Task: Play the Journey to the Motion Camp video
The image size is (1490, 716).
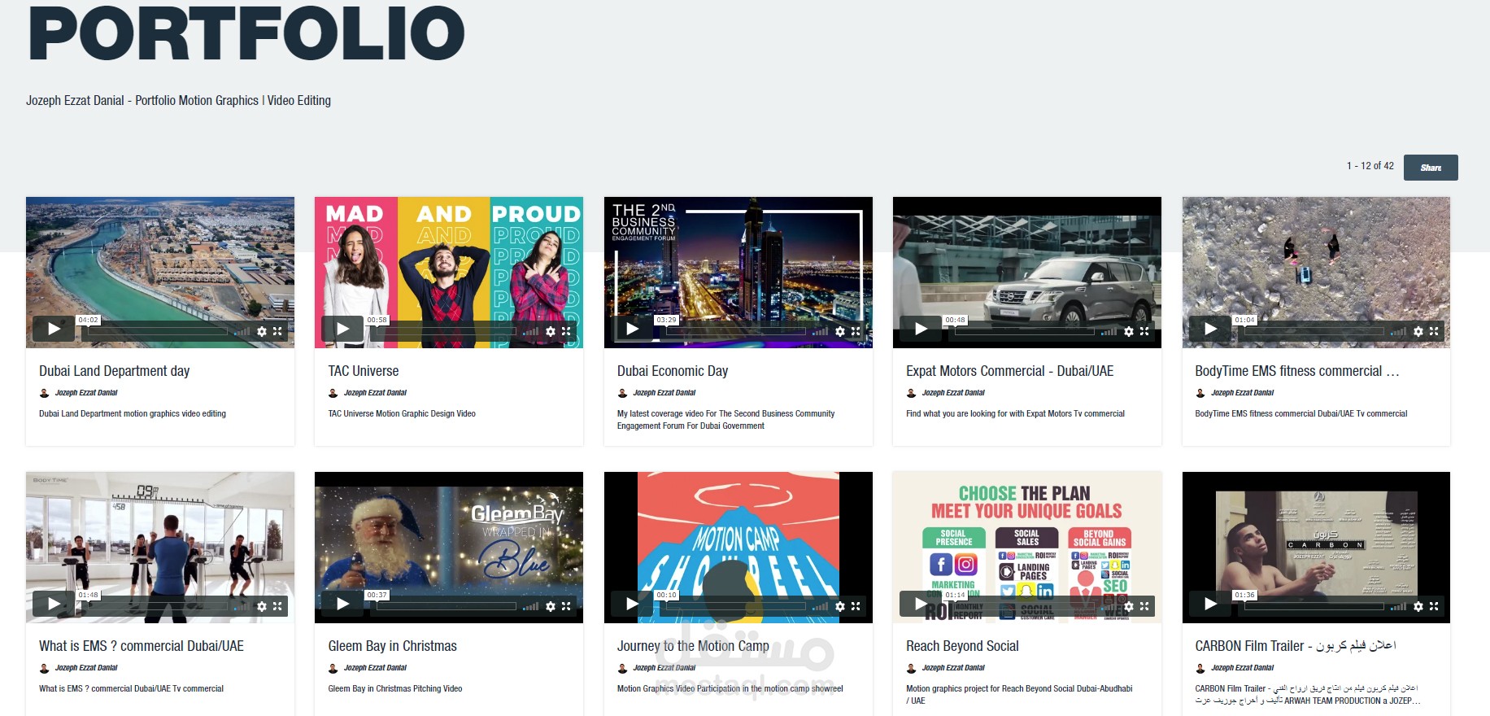Action: point(632,604)
